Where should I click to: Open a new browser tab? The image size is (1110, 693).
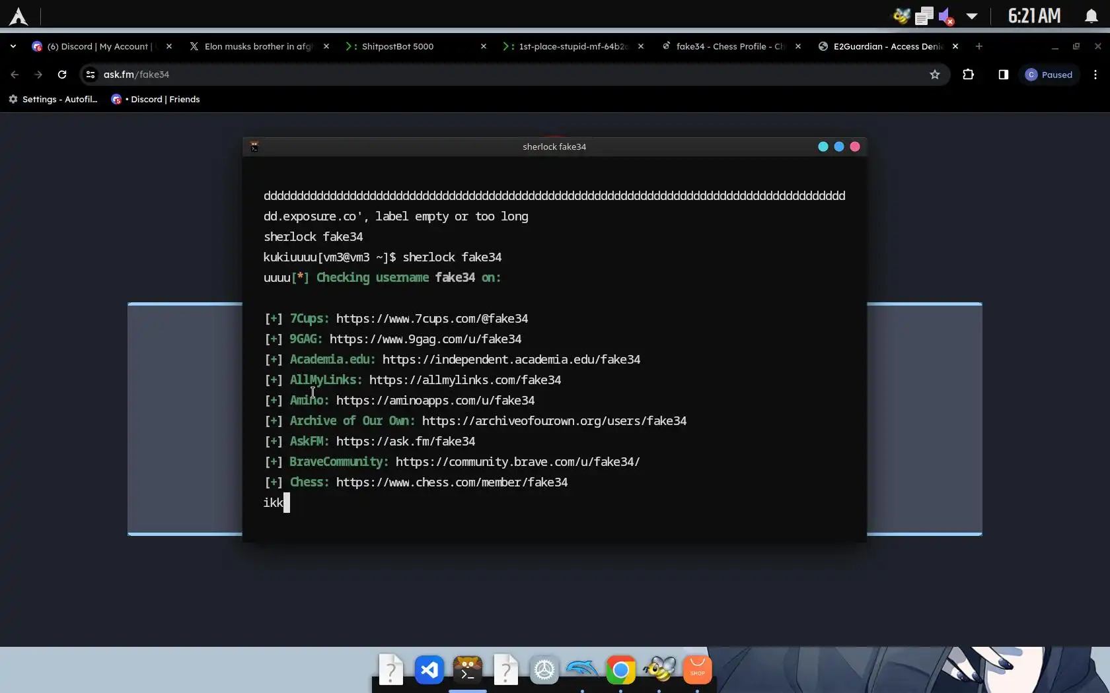coord(979,46)
